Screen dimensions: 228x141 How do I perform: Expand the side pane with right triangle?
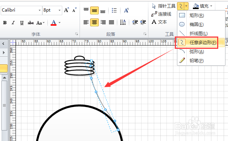pyautogui.click(x=4, y=52)
